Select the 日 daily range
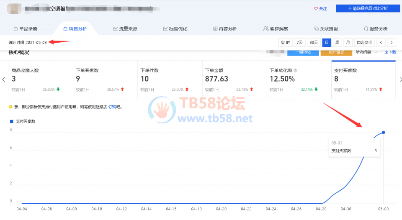 tap(327, 43)
